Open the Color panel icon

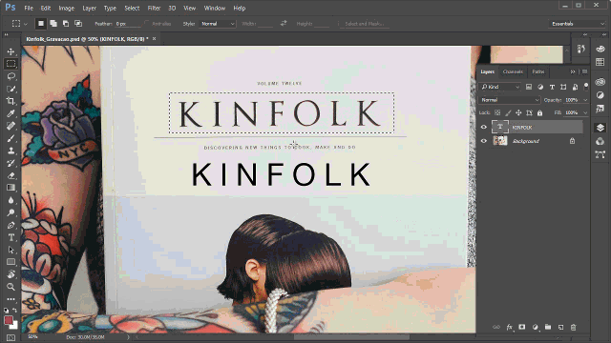pyautogui.click(x=600, y=49)
